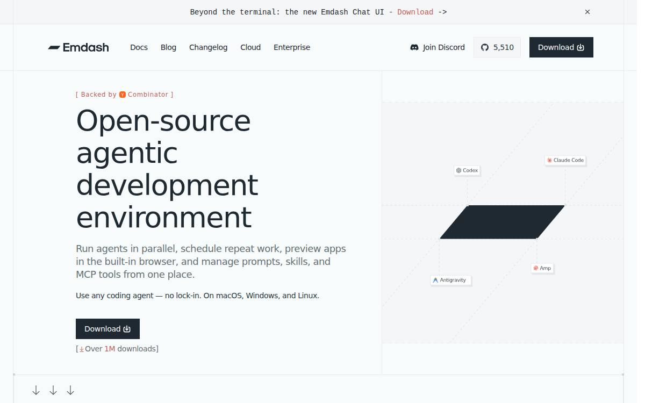The image size is (645, 403).
Task: Open the Enterprise page
Action: coord(292,47)
